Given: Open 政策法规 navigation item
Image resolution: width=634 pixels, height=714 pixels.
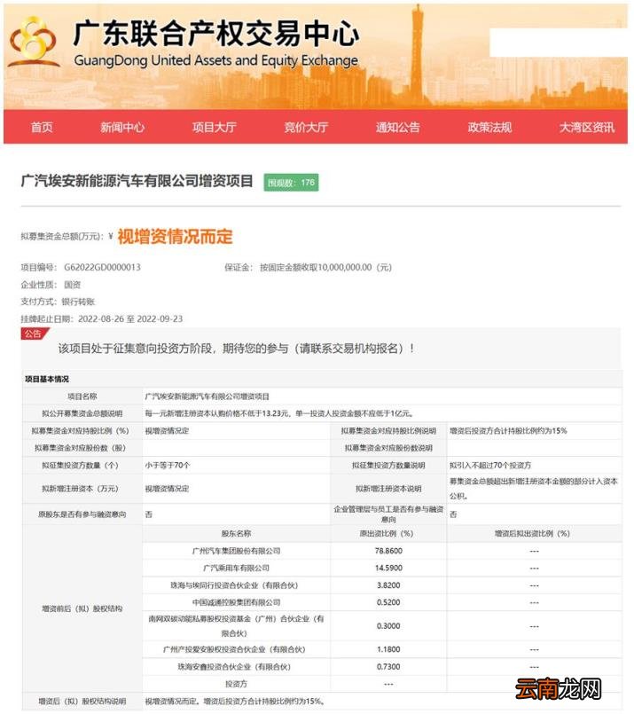Looking at the screenshot, I should (x=489, y=127).
